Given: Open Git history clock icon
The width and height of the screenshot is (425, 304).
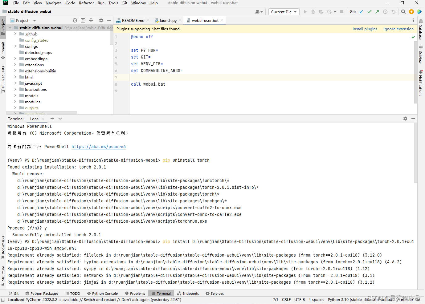Looking at the screenshot, I should coord(385,12).
